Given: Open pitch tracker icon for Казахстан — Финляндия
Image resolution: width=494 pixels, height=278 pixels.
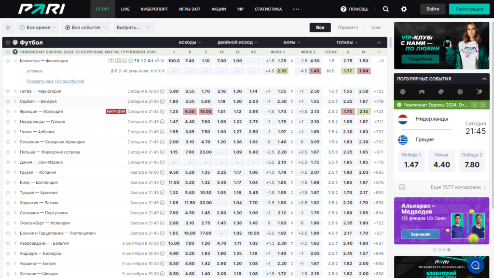Looking at the screenshot, I should click(118, 61).
